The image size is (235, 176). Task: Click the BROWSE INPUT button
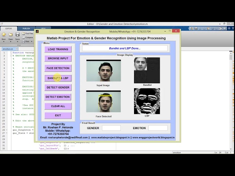point(58,58)
